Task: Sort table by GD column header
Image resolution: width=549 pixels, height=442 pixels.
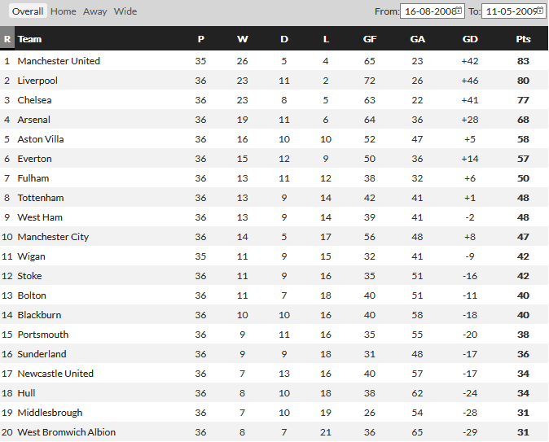Action: point(470,39)
